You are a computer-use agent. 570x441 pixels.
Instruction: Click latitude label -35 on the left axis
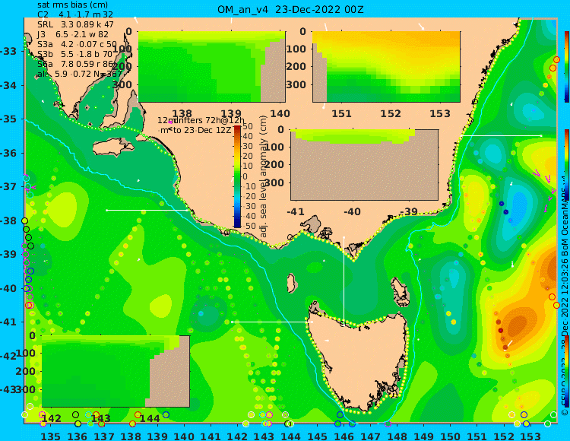pos(8,119)
